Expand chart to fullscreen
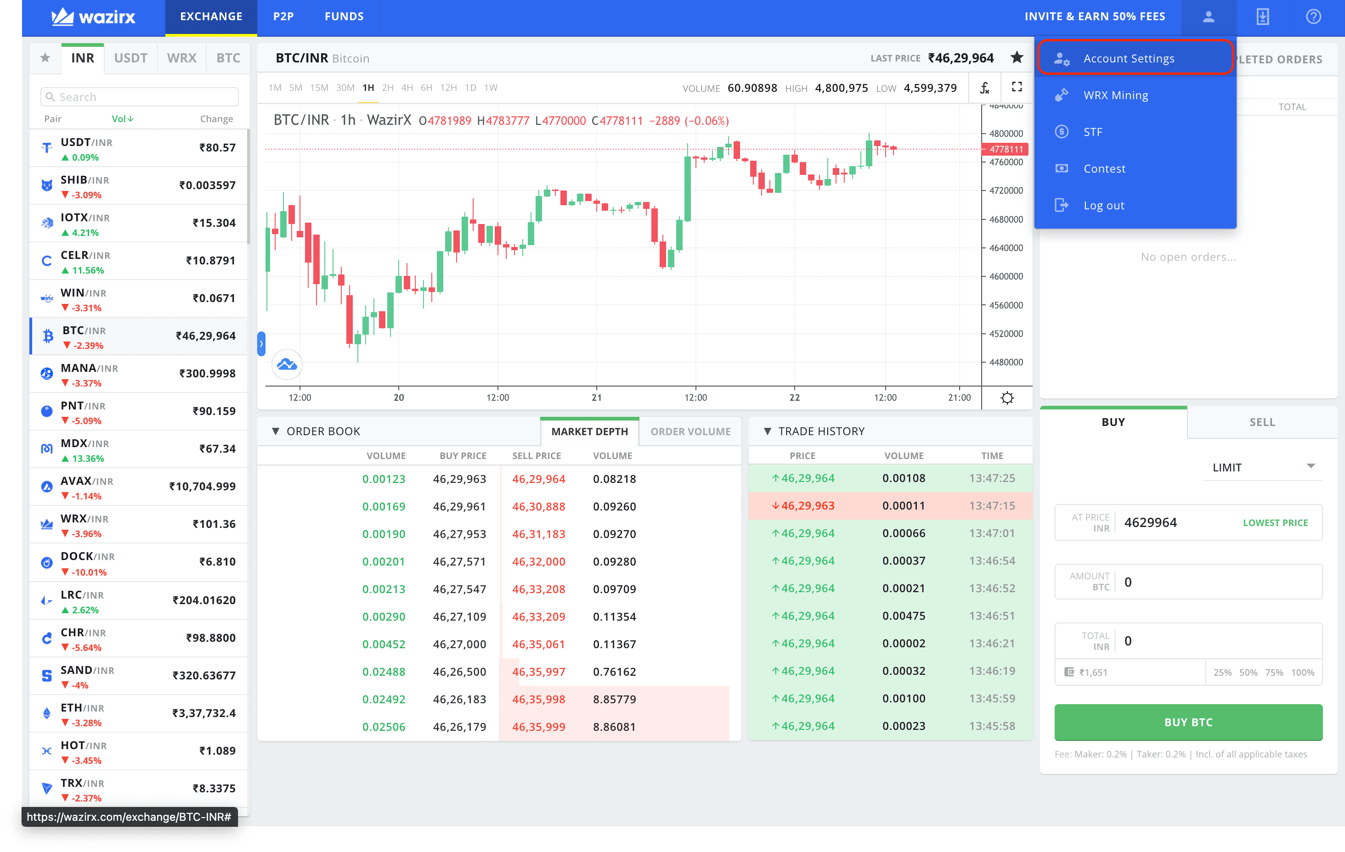This screenshot has width=1345, height=852. [1017, 87]
